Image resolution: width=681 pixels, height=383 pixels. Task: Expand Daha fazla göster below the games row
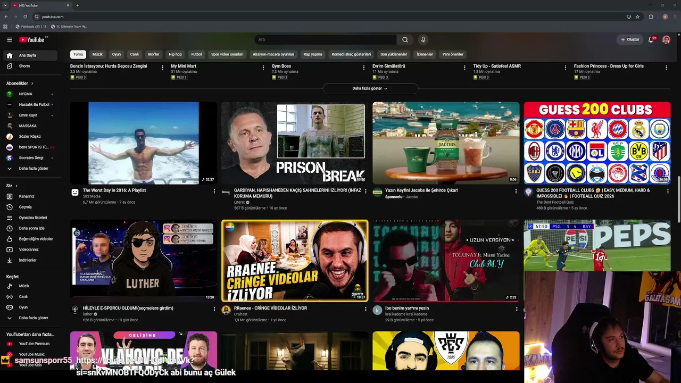pos(370,88)
